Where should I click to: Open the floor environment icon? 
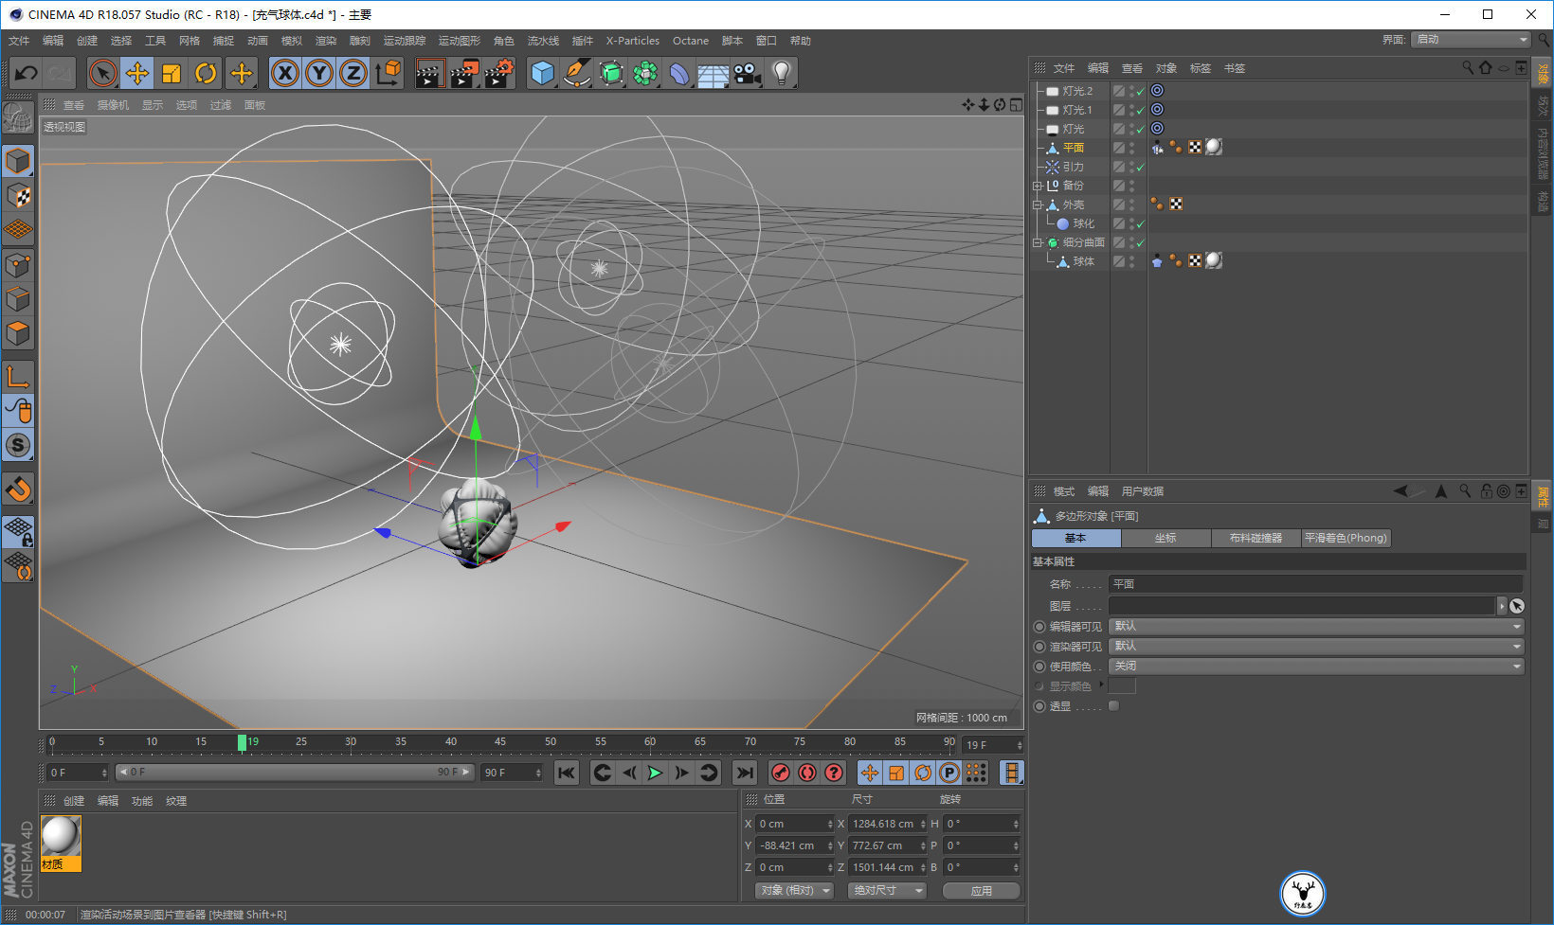click(x=714, y=73)
